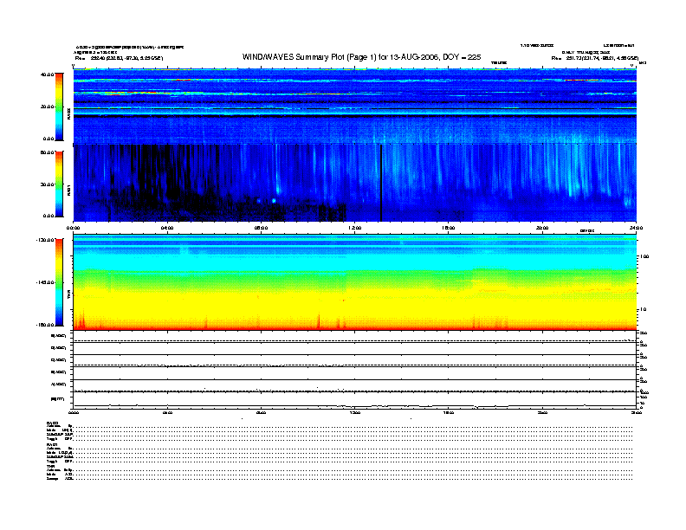Click the 04:00 time label below RAD1 spectrogram
The image size is (686, 530).
(167, 228)
